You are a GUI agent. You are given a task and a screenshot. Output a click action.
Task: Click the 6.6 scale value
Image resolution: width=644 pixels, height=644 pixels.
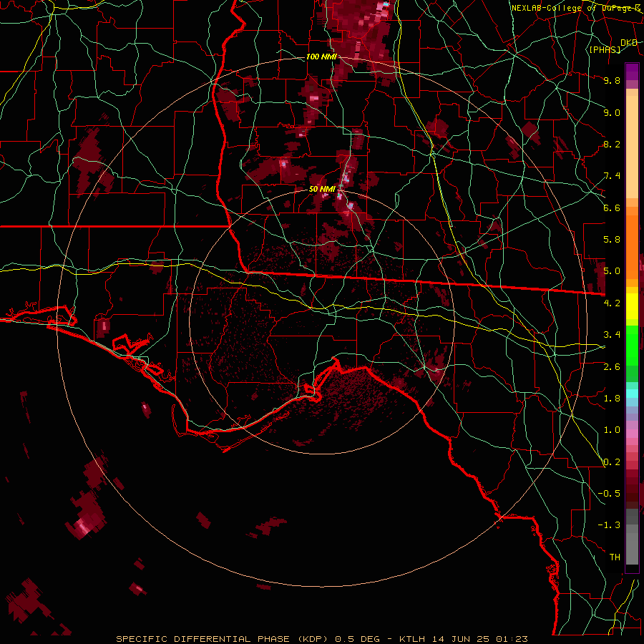coord(612,208)
